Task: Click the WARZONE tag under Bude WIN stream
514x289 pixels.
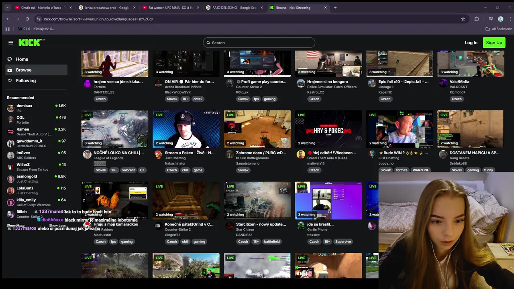Action: tap(421, 170)
